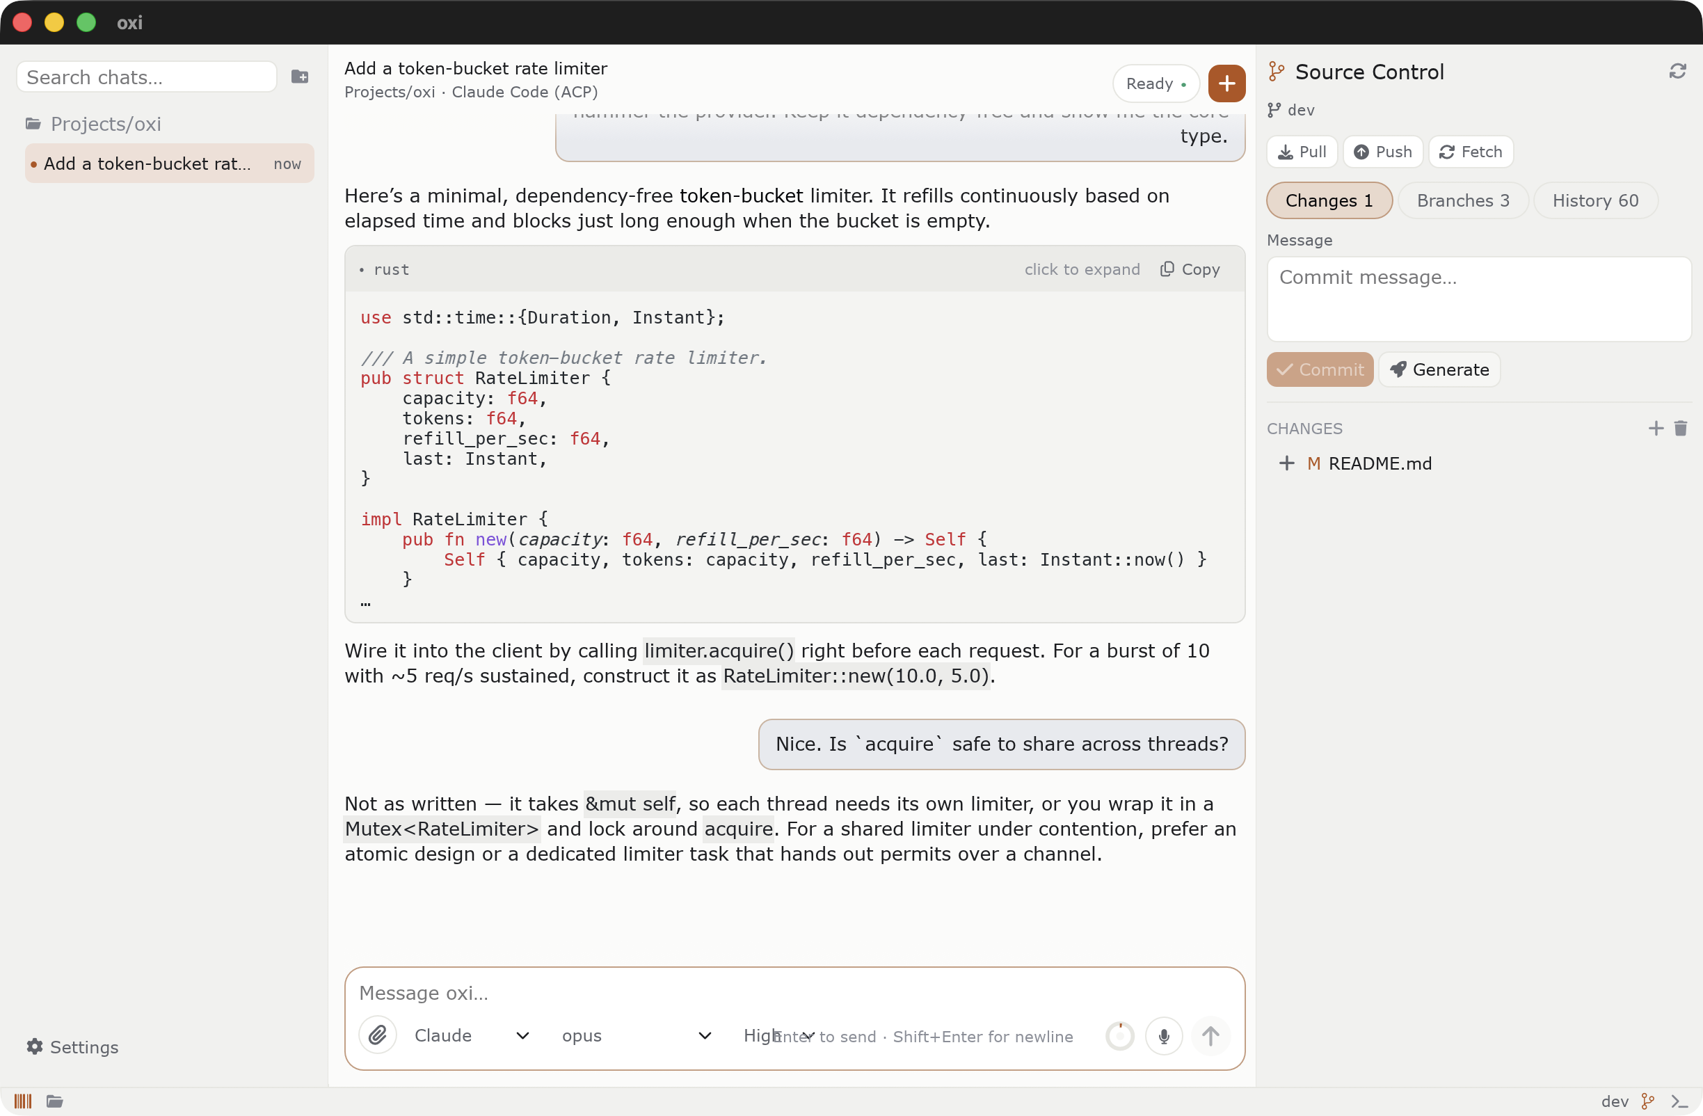Focus the Commit message field
Viewport: 1703px width, 1116px height.
pos(1478,299)
